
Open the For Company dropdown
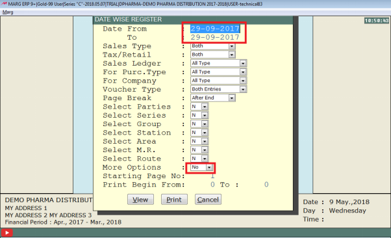tap(243, 81)
